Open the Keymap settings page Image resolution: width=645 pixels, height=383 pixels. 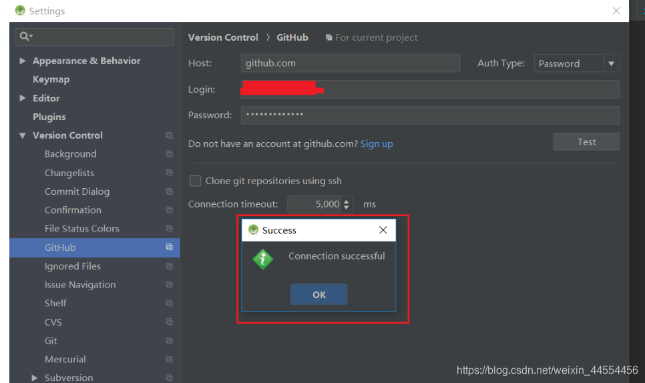pyautogui.click(x=51, y=79)
